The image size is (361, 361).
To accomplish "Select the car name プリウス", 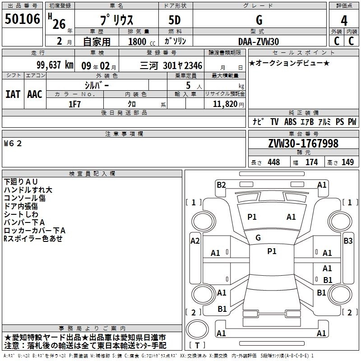I will point(117,20).
